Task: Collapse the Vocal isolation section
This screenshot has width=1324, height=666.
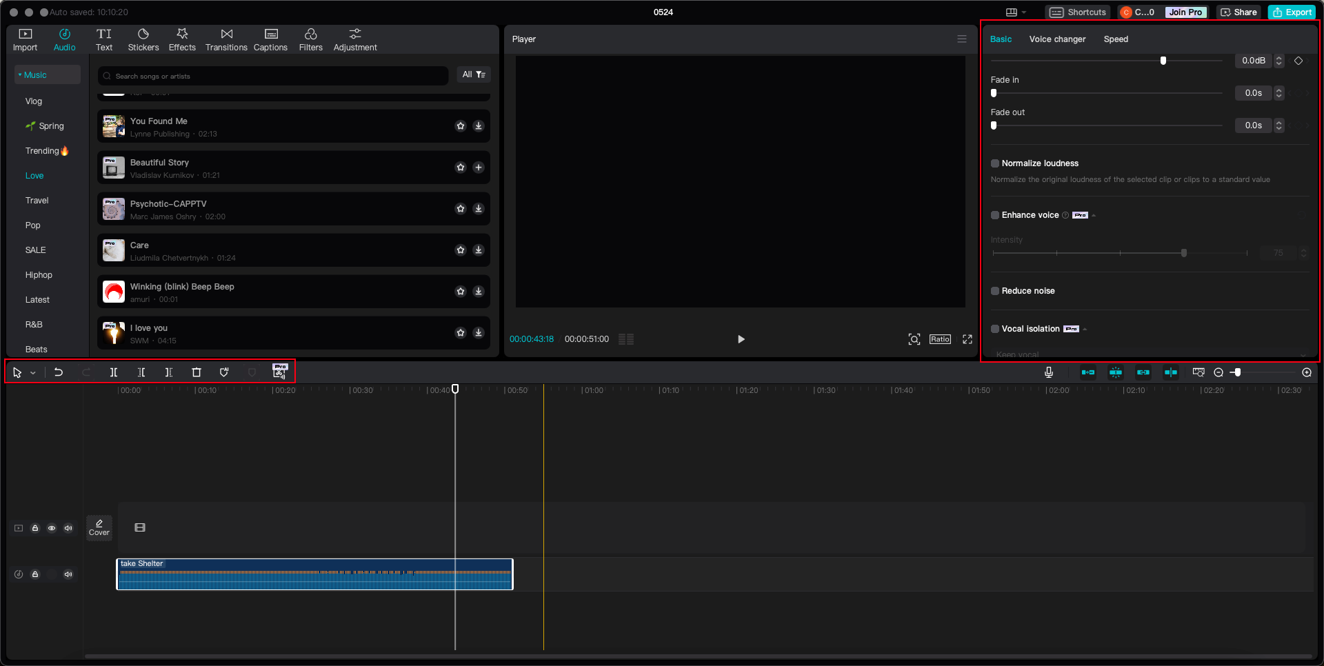Action: pyautogui.click(x=1085, y=329)
